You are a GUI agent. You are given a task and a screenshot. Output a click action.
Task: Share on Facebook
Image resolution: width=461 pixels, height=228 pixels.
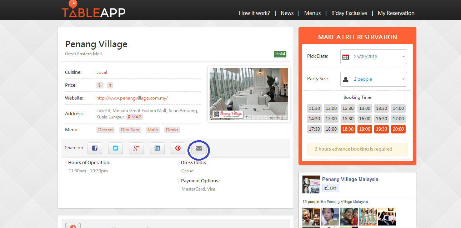click(x=95, y=148)
